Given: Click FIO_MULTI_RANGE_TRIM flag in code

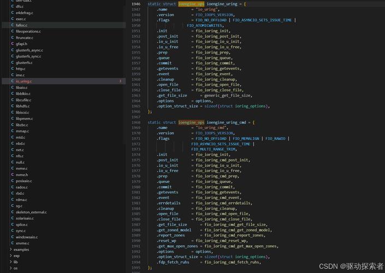Looking at the screenshot, I should [x=214, y=149].
